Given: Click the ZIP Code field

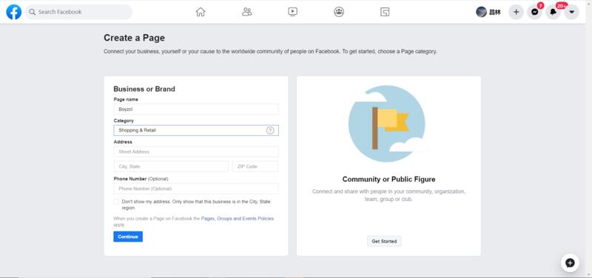Looking at the screenshot, I should (255, 166).
